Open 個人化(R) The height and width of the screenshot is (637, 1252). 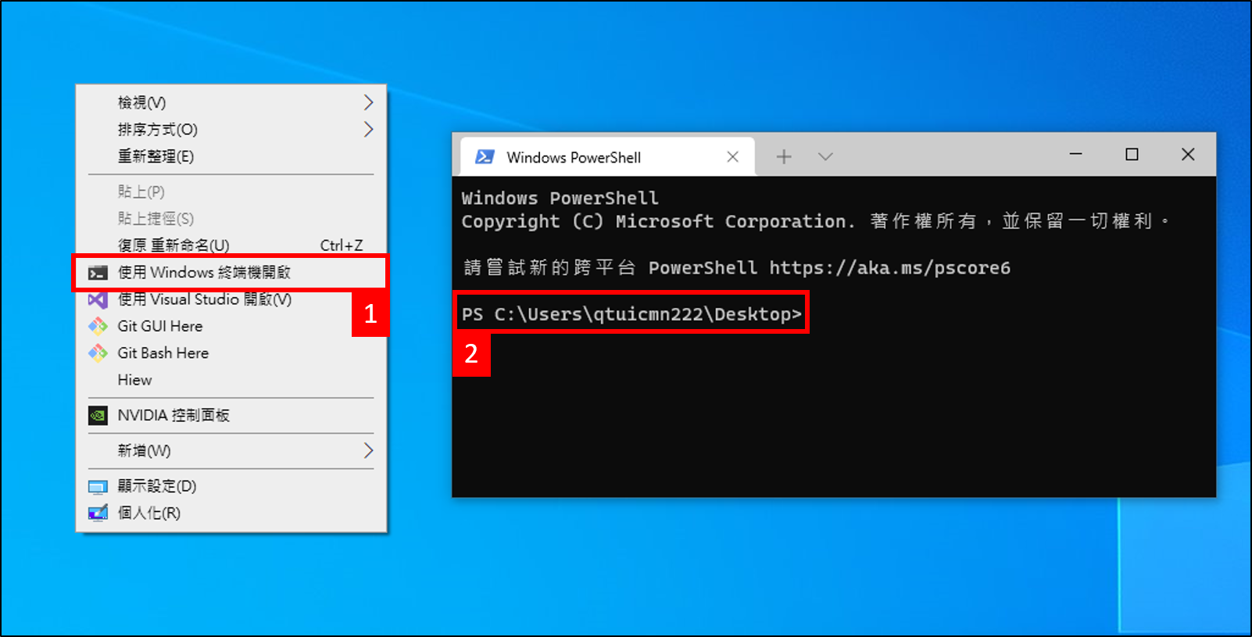[x=231, y=514]
